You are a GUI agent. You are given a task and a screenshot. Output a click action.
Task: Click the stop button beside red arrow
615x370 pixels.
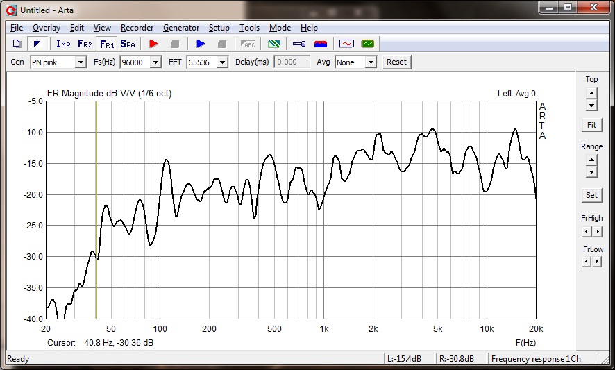click(175, 44)
